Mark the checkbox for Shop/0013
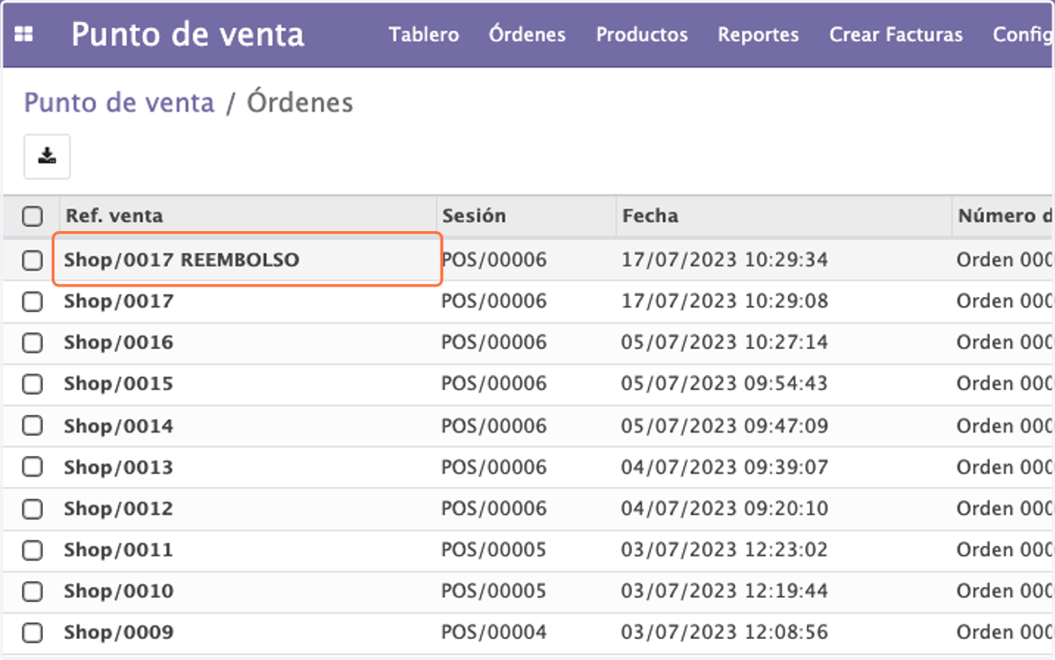The image size is (1055, 660). (33, 468)
